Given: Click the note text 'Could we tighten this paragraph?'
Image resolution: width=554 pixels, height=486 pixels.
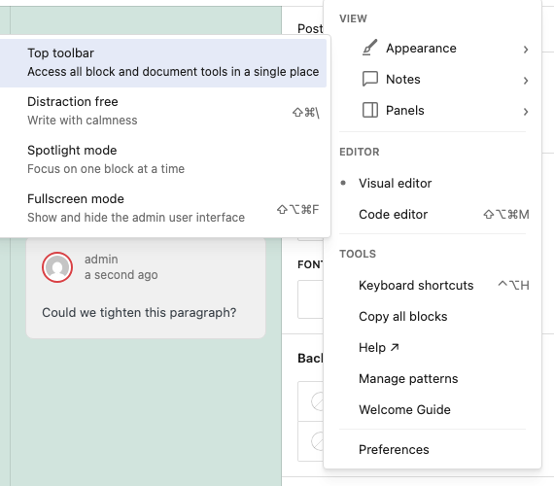Looking at the screenshot, I should 139,312.
